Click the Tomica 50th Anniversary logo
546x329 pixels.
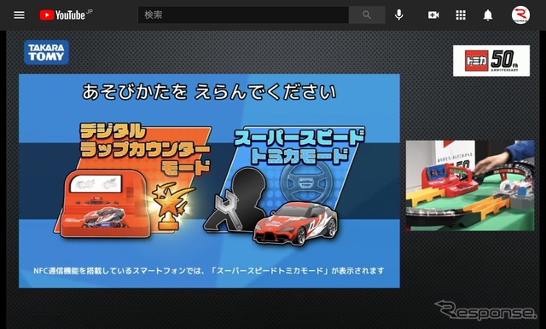491,61
